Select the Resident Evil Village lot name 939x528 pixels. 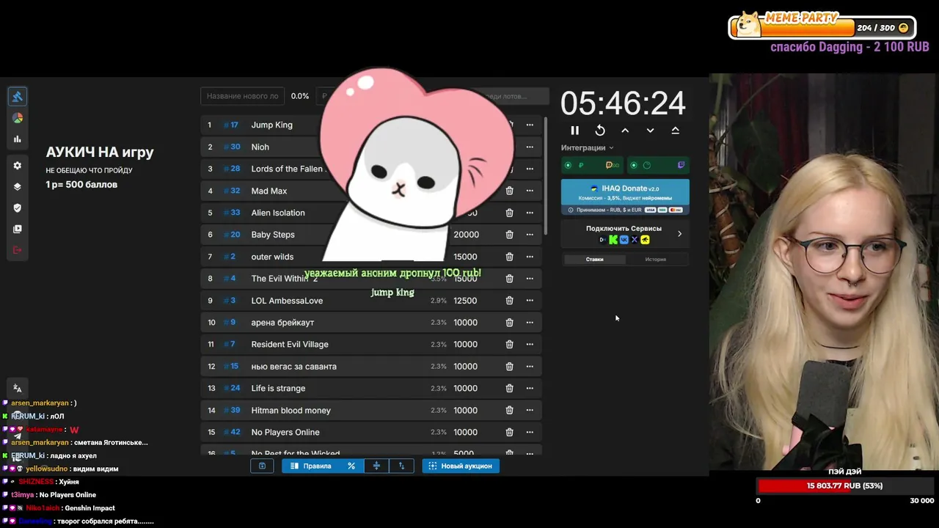coord(290,345)
